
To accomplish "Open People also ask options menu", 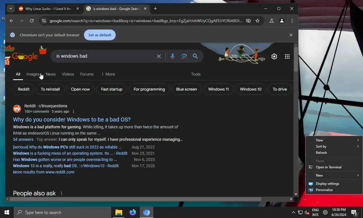I will pyautogui.click(x=61, y=193).
